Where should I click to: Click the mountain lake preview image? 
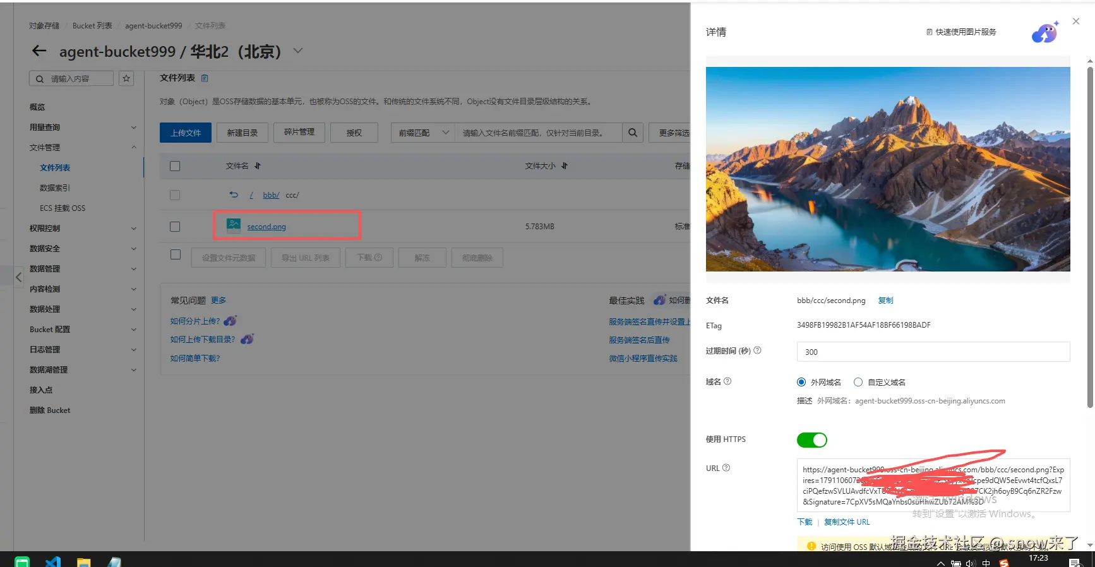point(888,169)
